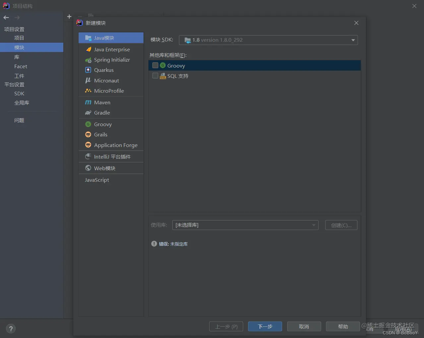Select Quarkus module type

[x=111, y=70]
